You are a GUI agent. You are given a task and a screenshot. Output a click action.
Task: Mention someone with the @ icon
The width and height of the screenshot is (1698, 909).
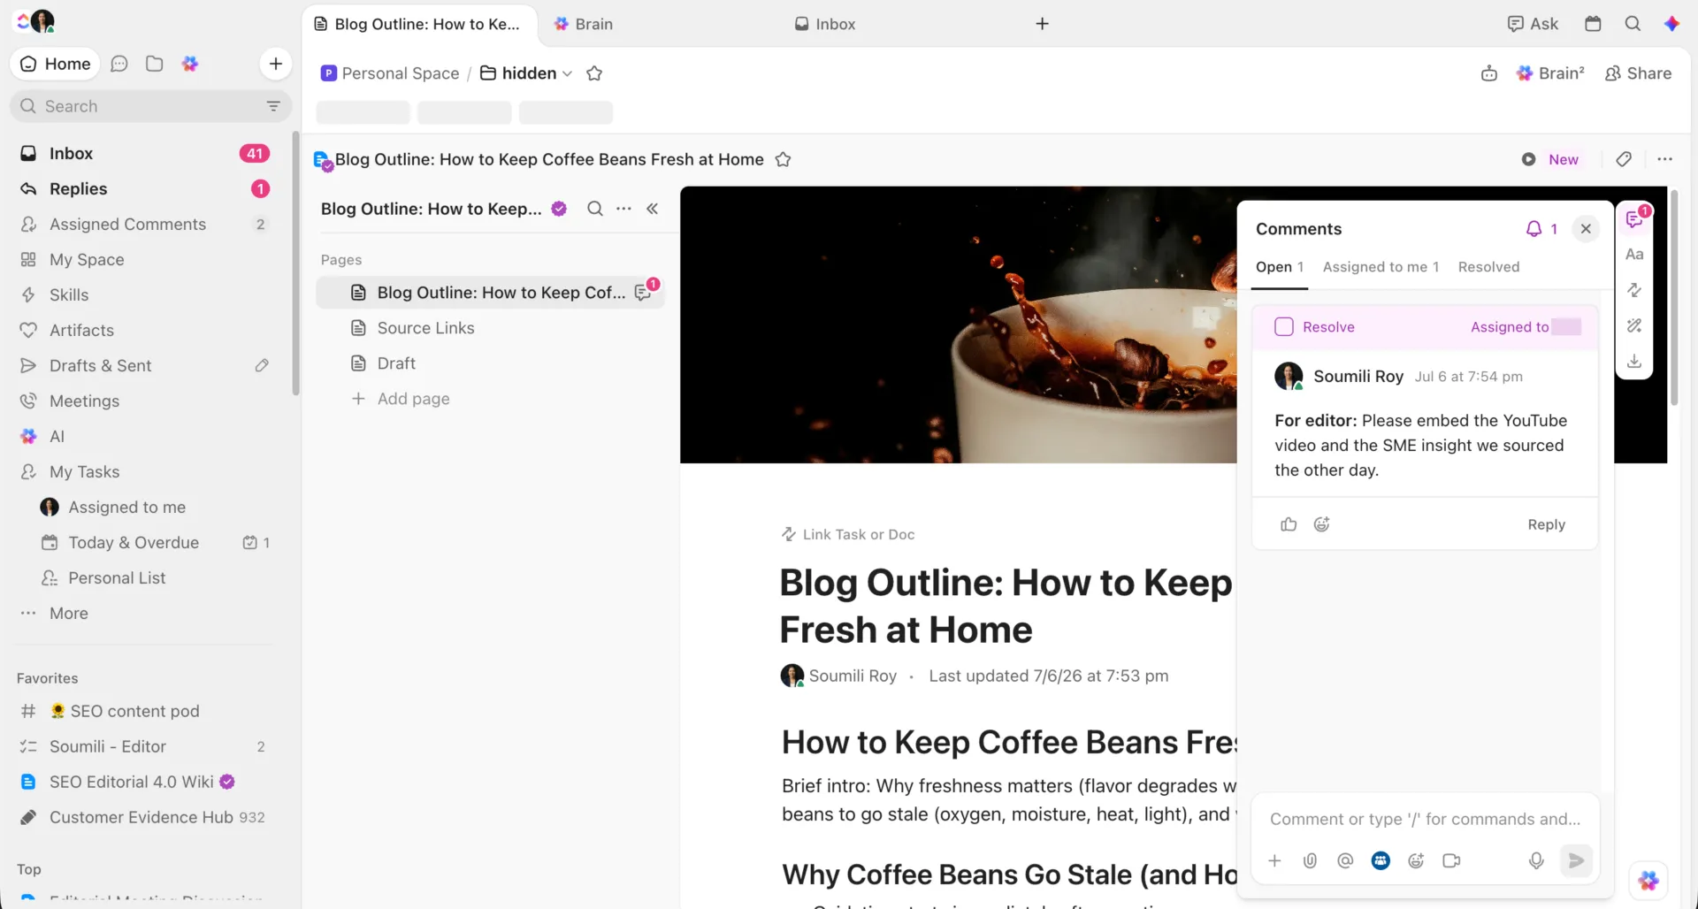coord(1345,860)
